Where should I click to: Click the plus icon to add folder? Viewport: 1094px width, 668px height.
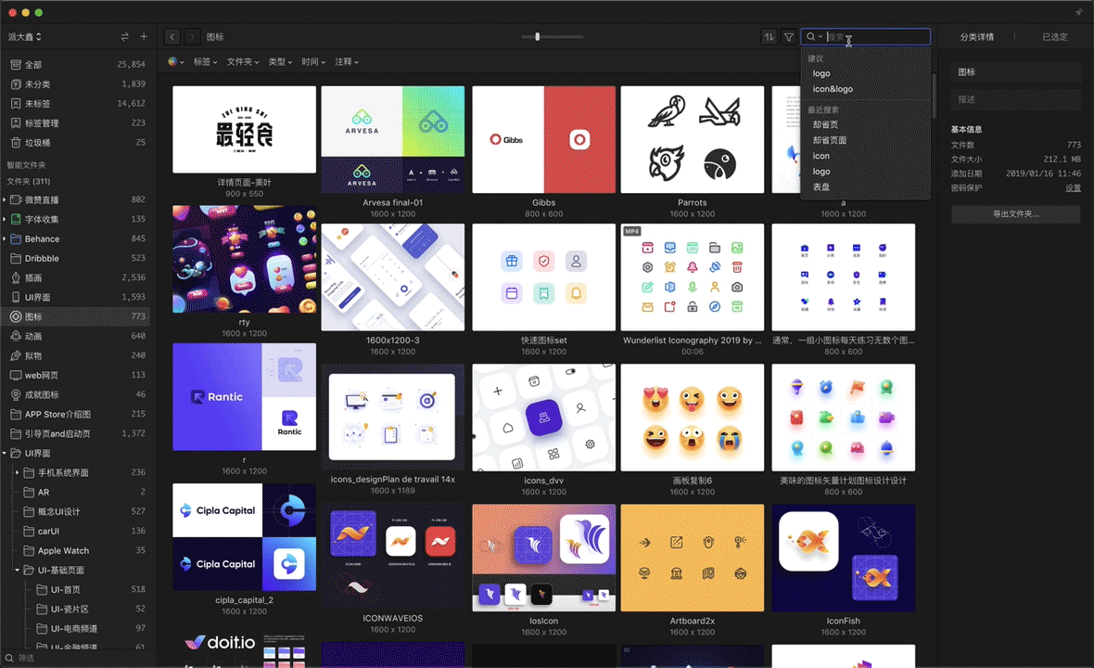pos(144,36)
